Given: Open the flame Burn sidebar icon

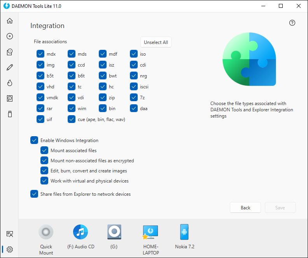Looking at the screenshot, I should [10, 83].
